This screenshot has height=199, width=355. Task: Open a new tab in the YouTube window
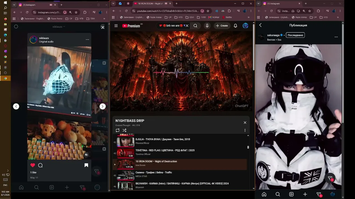tap(176, 4)
